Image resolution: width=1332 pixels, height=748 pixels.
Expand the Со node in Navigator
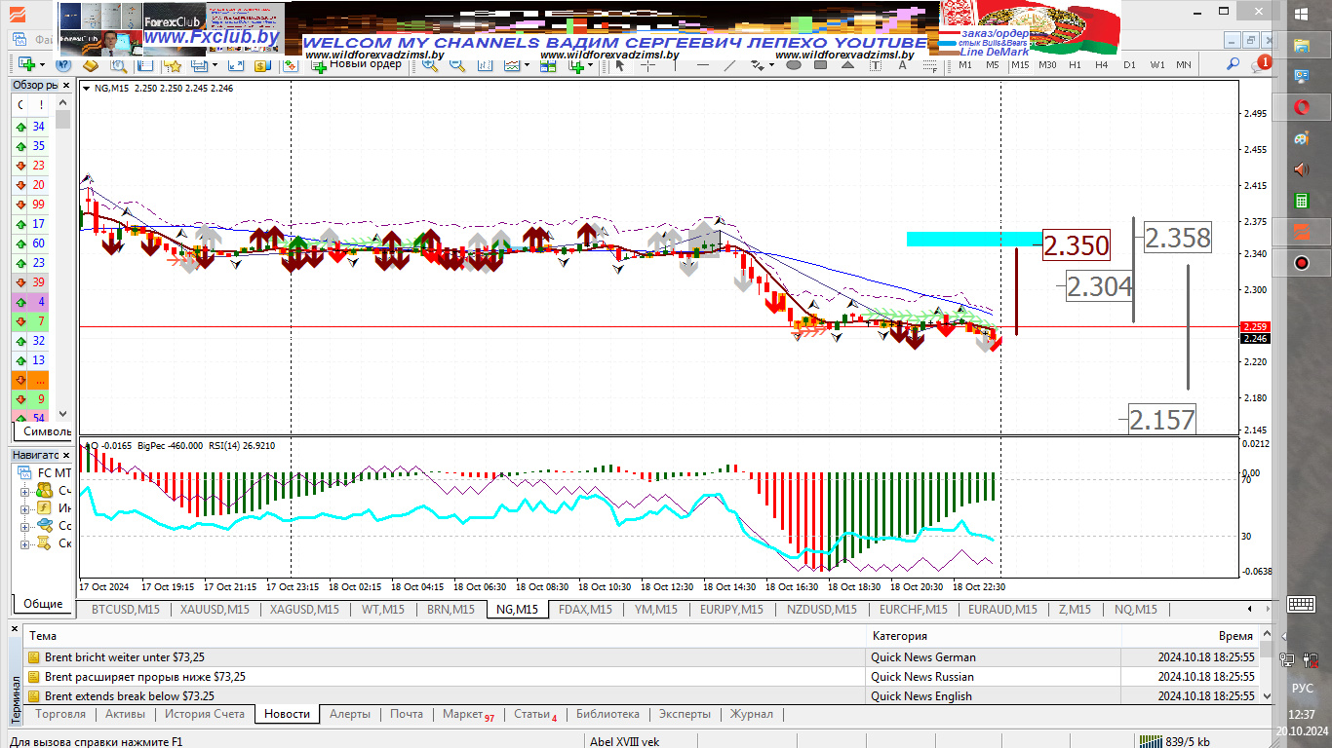point(24,526)
